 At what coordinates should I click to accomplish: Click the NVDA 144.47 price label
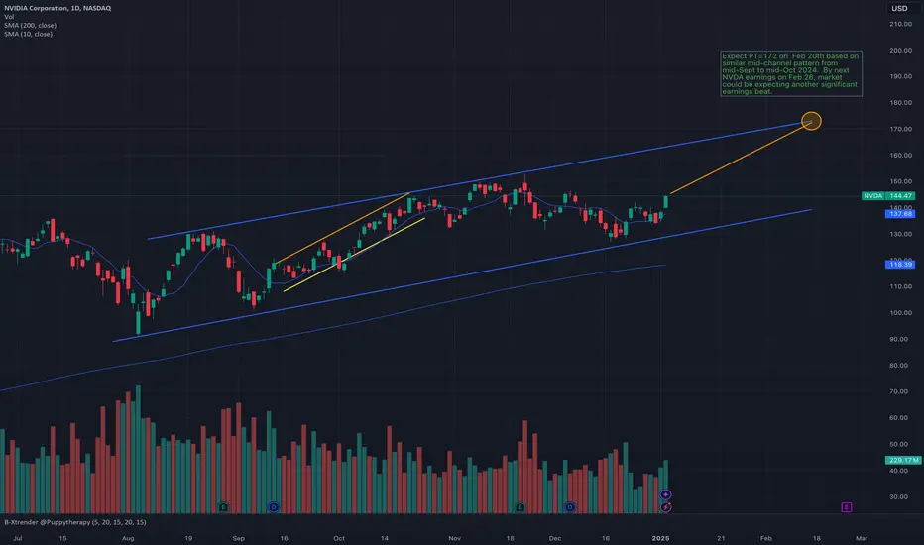tap(888, 196)
